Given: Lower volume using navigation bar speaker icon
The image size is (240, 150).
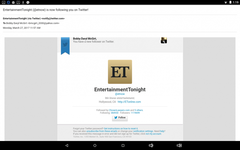Looking at the screenshot, I should tap(151, 145).
